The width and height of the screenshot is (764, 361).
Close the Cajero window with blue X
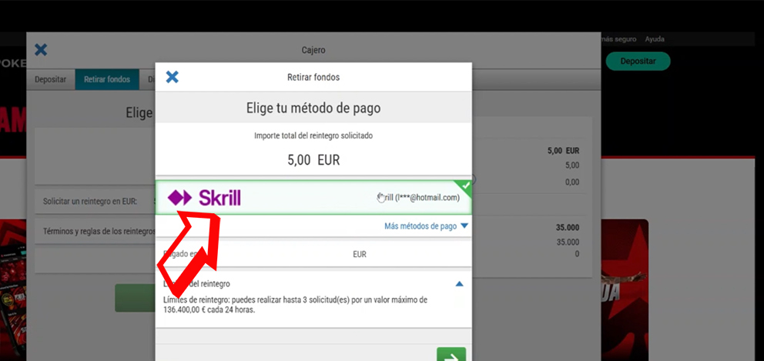coord(41,49)
